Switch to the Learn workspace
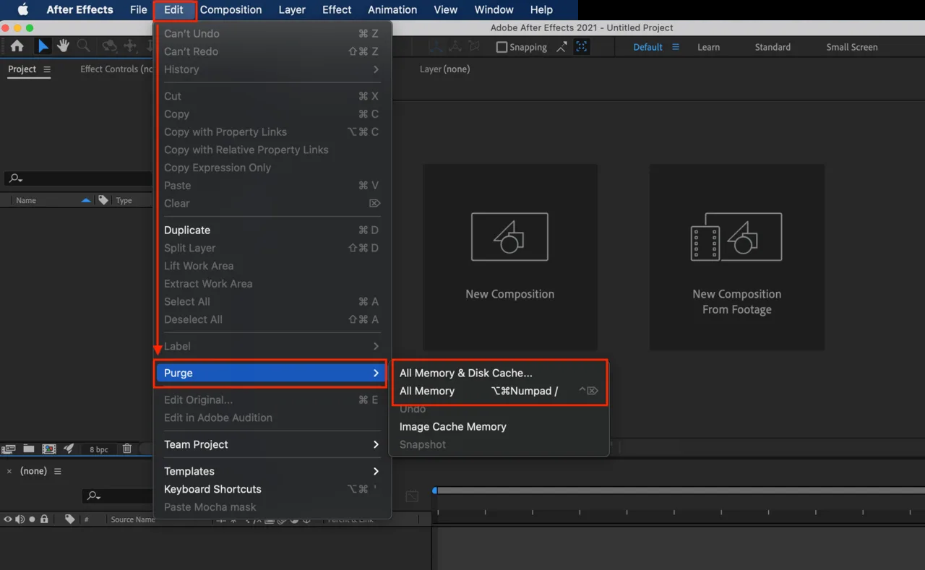Screen dimensions: 925x570 tap(708, 47)
